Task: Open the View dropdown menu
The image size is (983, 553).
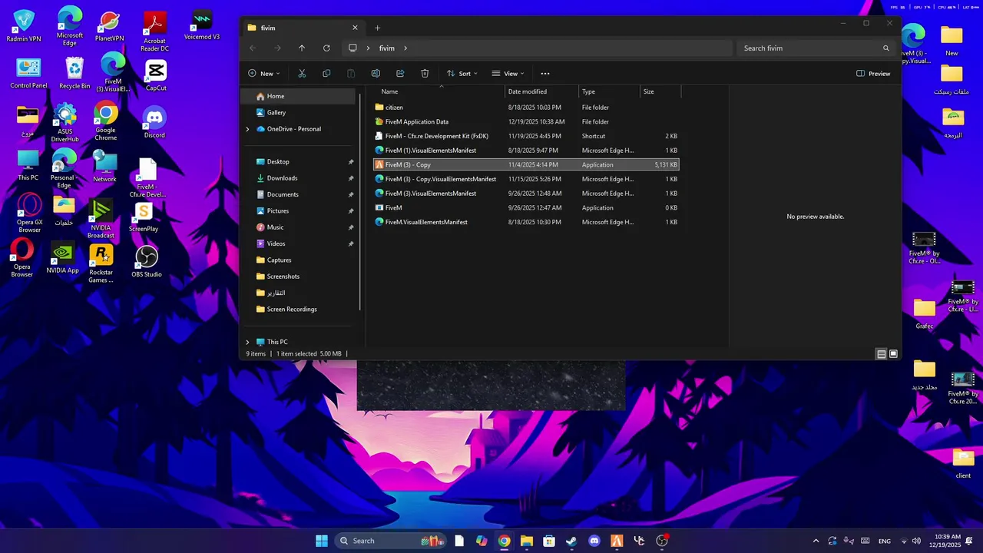Action: pos(508,74)
